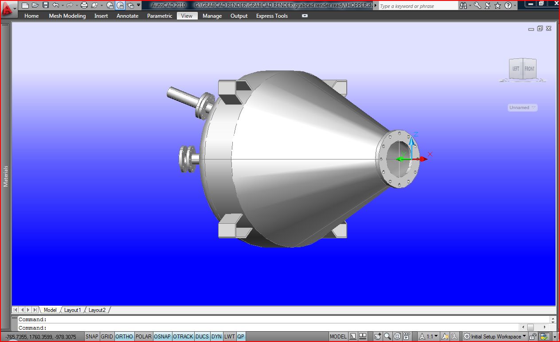Select the Pan hand tool in status bar
560x342 pixels.
(377, 337)
